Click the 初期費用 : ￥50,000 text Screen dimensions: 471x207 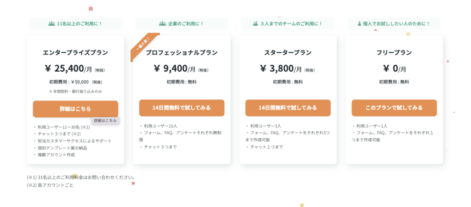(75, 82)
